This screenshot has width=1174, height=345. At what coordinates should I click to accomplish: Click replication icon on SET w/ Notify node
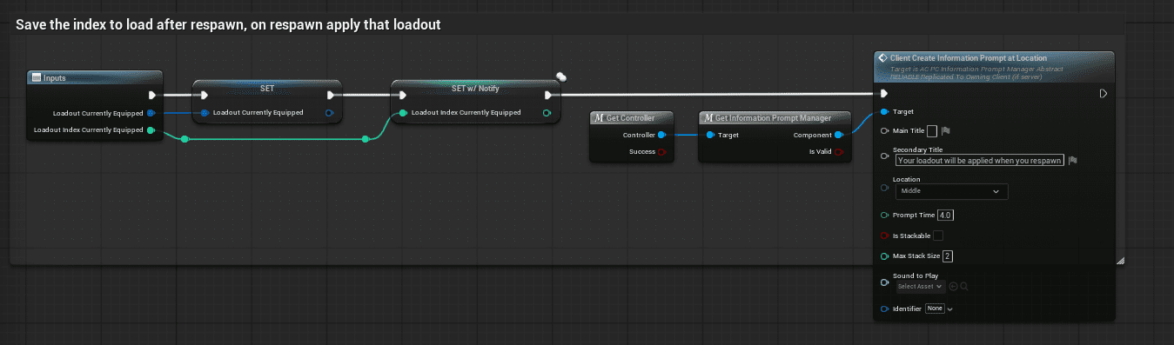coord(561,77)
